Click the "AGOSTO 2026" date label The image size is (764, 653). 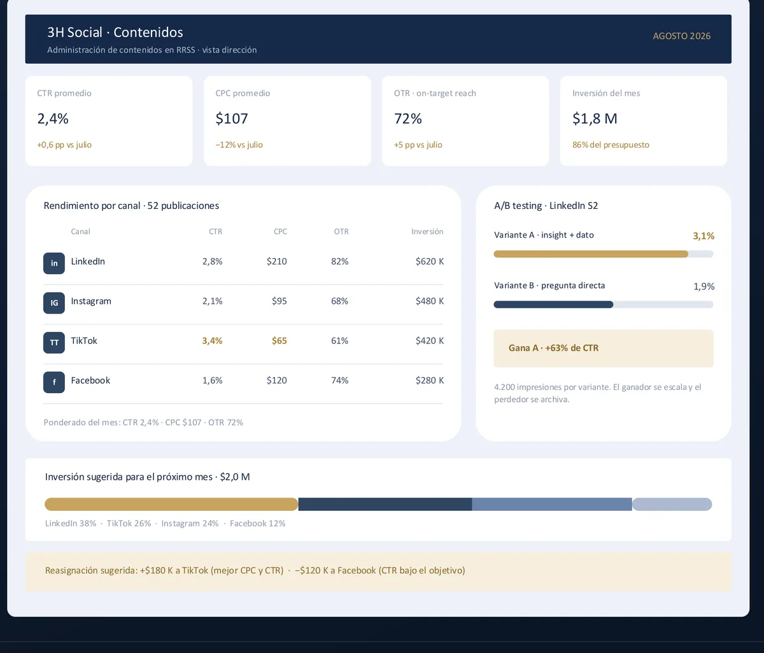(x=682, y=36)
